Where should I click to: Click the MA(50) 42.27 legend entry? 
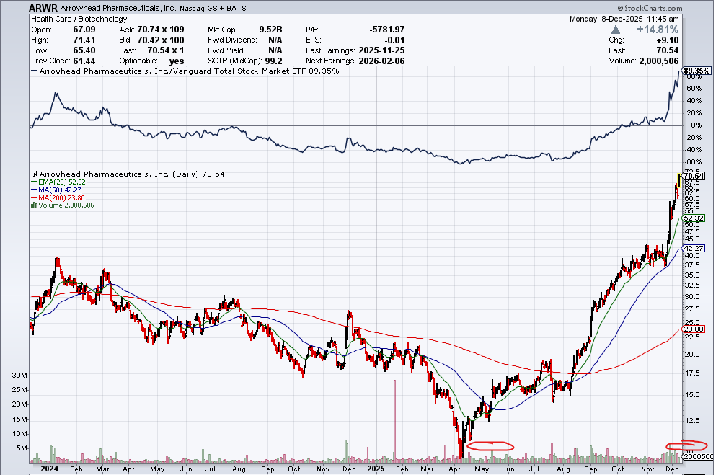point(56,190)
